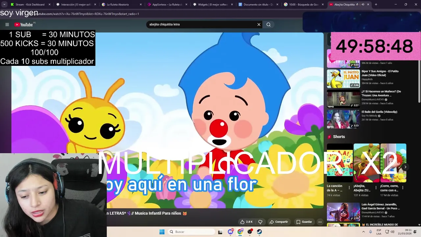Open the La canción de la A short
Screen dimensions: 421x237
pos(340,163)
